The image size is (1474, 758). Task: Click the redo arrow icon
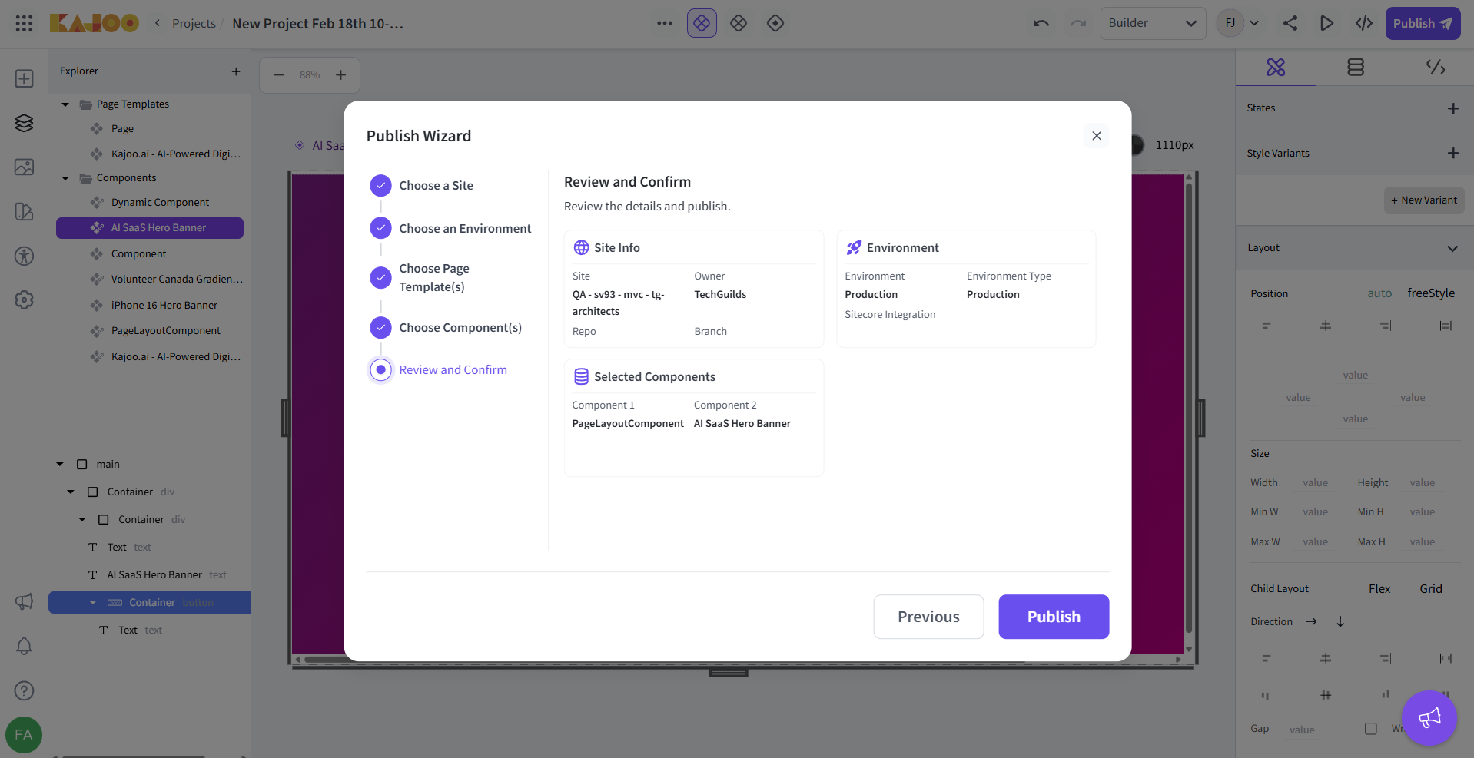[x=1078, y=23]
